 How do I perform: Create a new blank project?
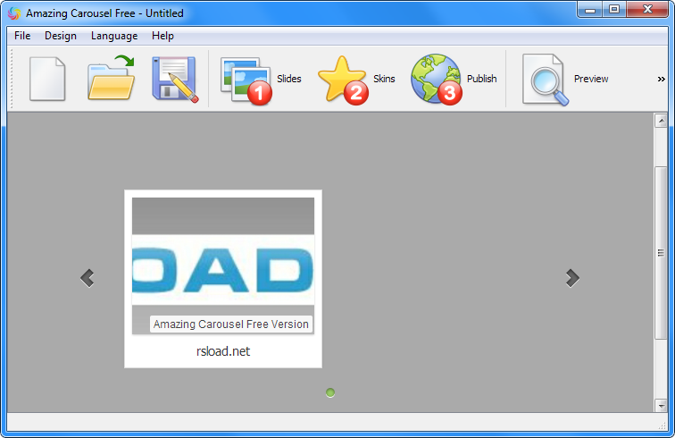point(47,79)
